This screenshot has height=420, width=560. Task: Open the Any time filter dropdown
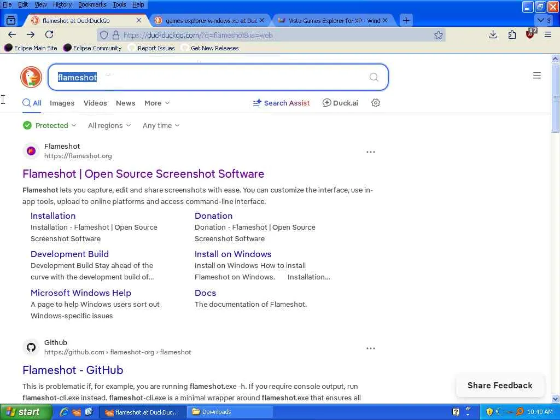click(x=161, y=125)
